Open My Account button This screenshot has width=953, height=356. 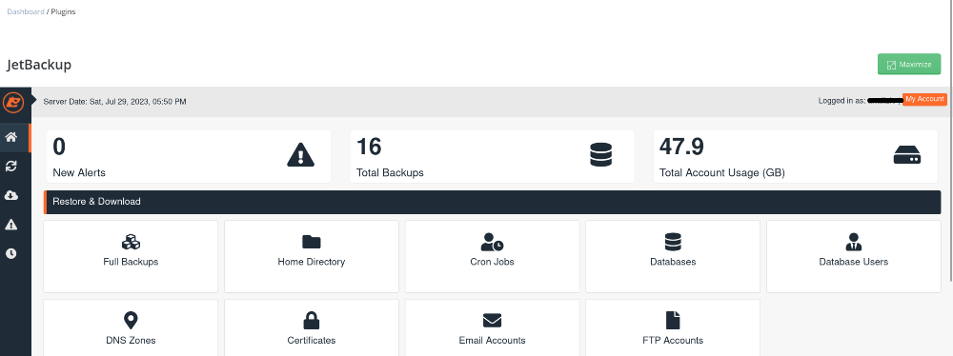coord(924,100)
